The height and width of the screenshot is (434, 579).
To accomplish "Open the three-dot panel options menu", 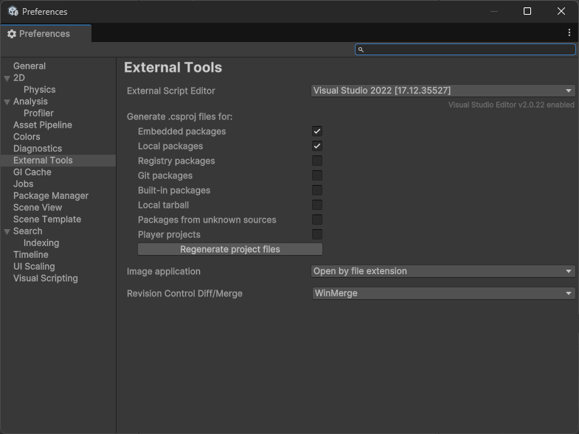I will [569, 33].
